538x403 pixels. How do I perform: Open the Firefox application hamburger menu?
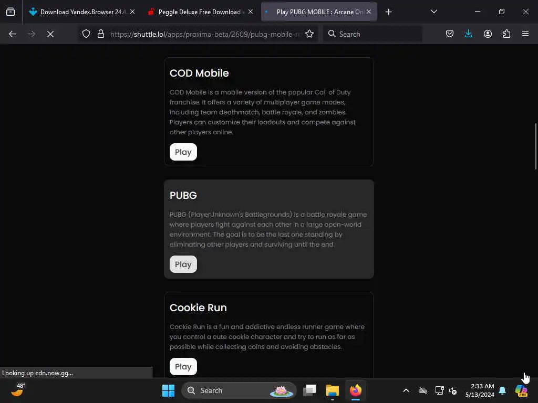point(525,34)
